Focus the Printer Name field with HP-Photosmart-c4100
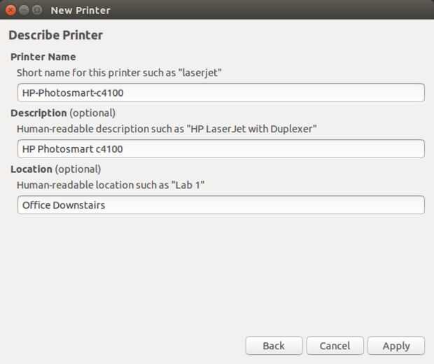Screen dimensions: 434x364 (x=220, y=92)
